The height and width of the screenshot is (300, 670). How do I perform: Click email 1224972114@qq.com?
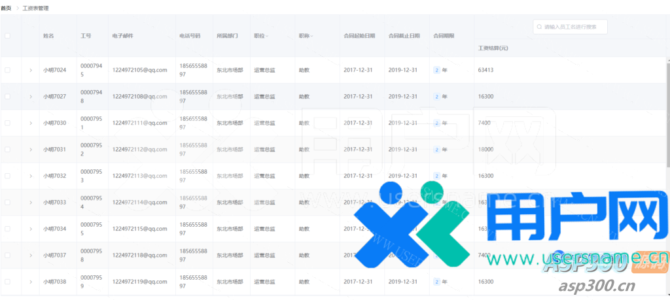coord(140,202)
